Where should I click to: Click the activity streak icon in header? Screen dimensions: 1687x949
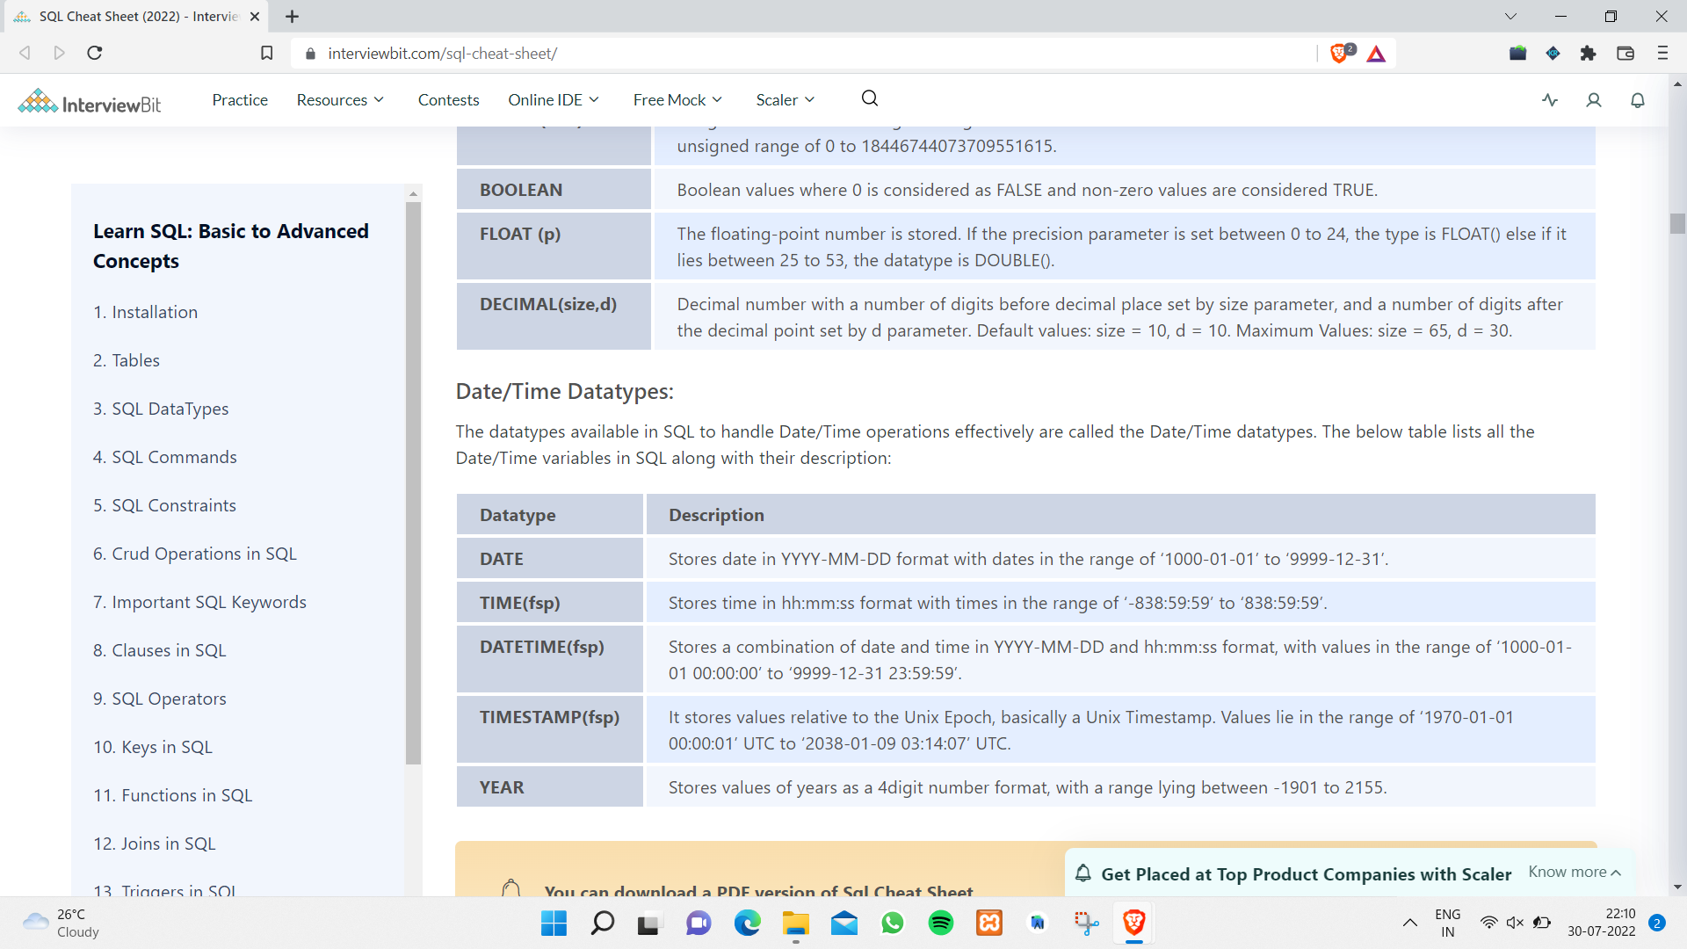(1549, 100)
